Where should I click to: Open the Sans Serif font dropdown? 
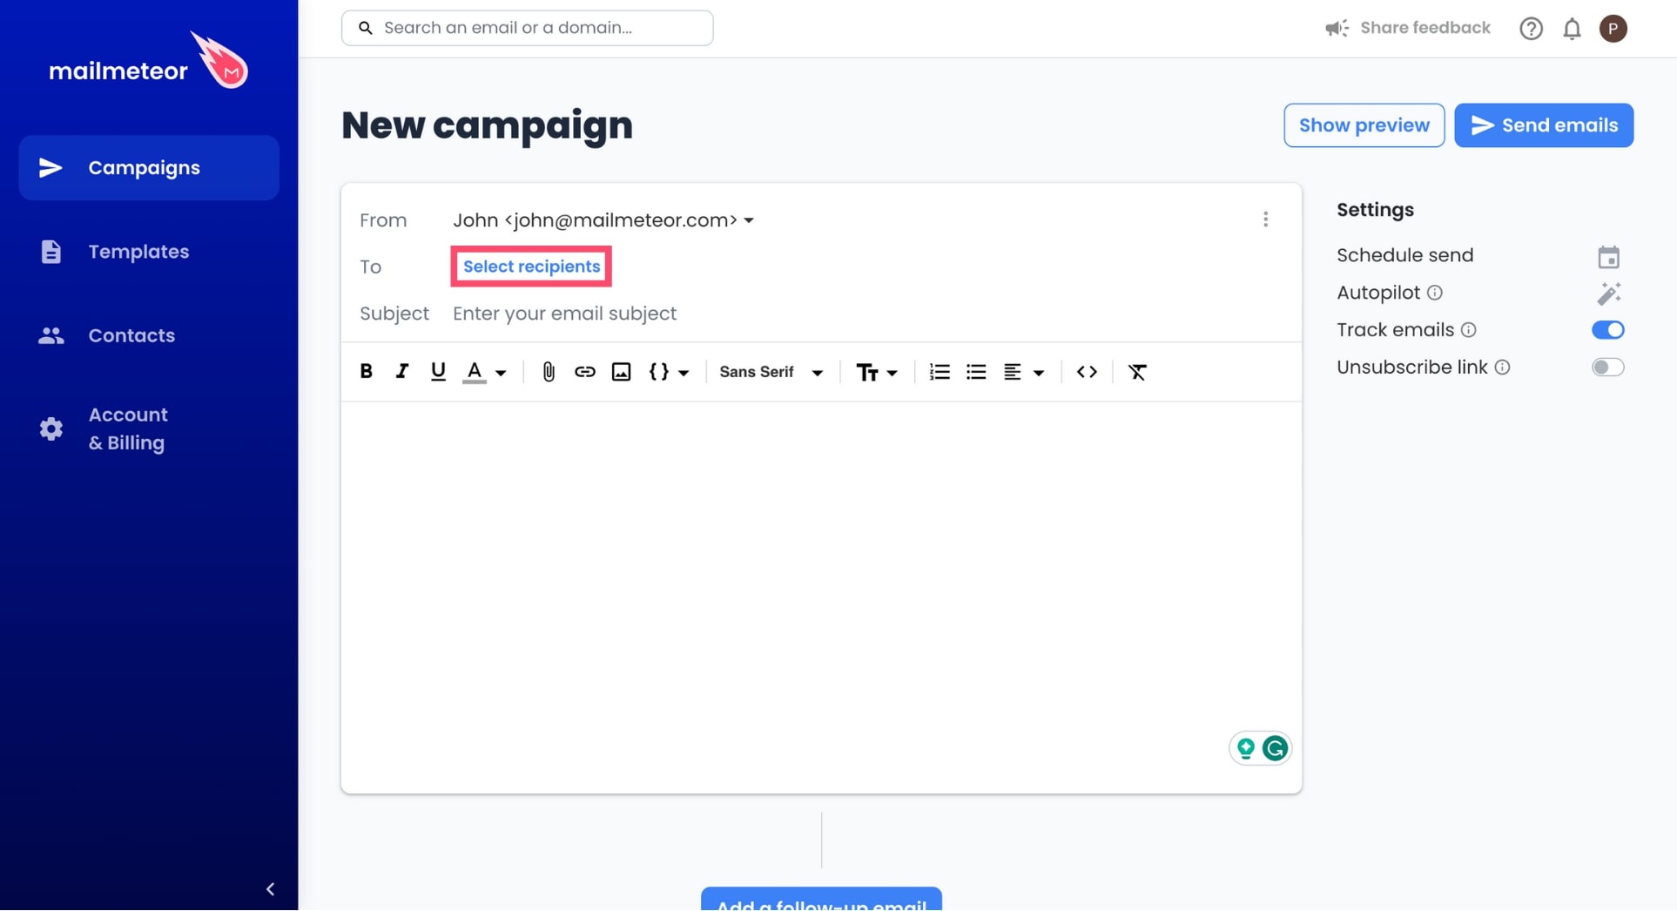pyautogui.click(x=771, y=372)
